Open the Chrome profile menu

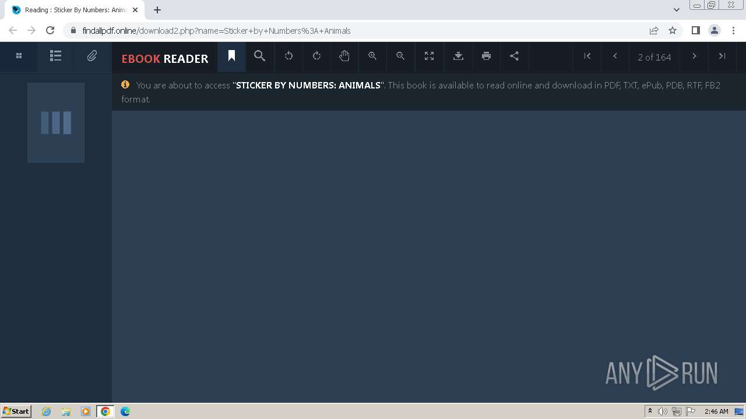(x=714, y=30)
